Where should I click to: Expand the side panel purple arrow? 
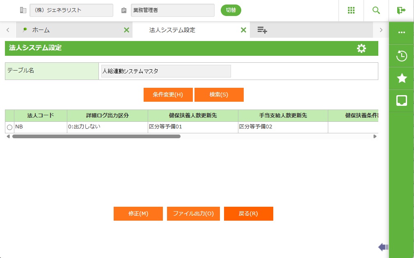pyautogui.click(x=383, y=247)
